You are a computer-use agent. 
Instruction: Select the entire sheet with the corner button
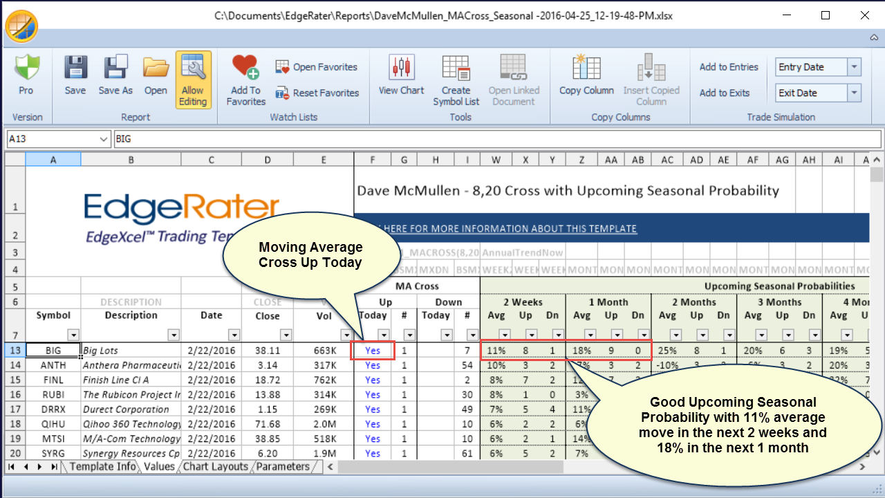15,159
